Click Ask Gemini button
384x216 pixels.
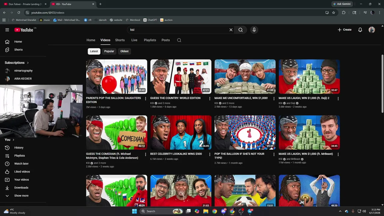click(342, 4)
